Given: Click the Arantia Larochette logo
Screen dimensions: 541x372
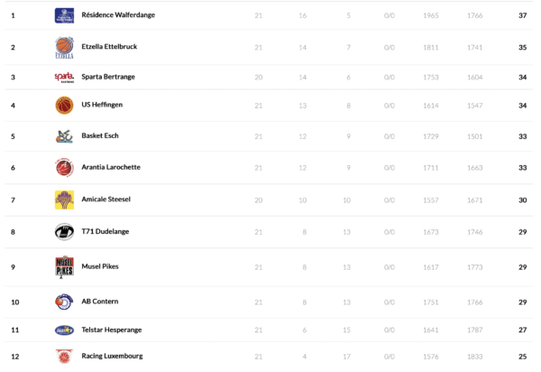Looking at the screenshot, I should 64,167.
